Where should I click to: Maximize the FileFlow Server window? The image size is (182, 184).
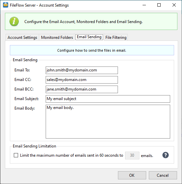(159, 5)
